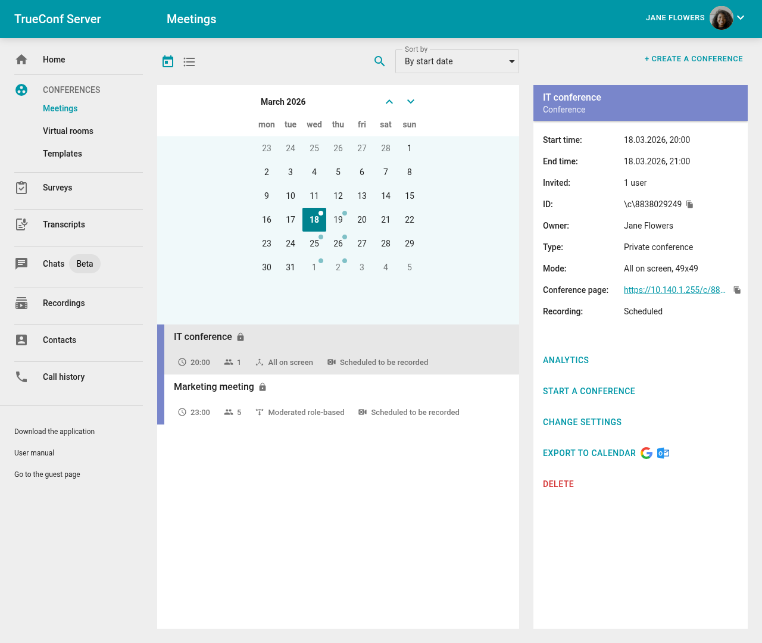Select April 1 on the calendar
762x643 pixels.
click(314, 267)
